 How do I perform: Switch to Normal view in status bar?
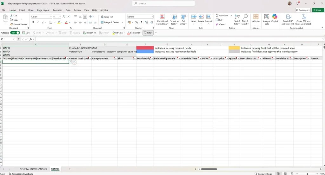click(278, 174)
